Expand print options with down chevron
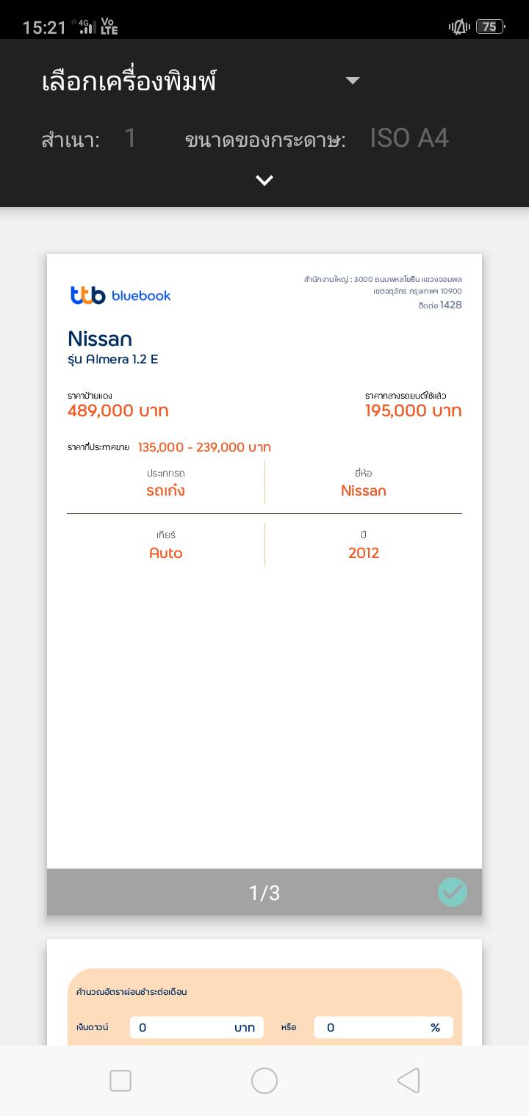 pos(264,181)
